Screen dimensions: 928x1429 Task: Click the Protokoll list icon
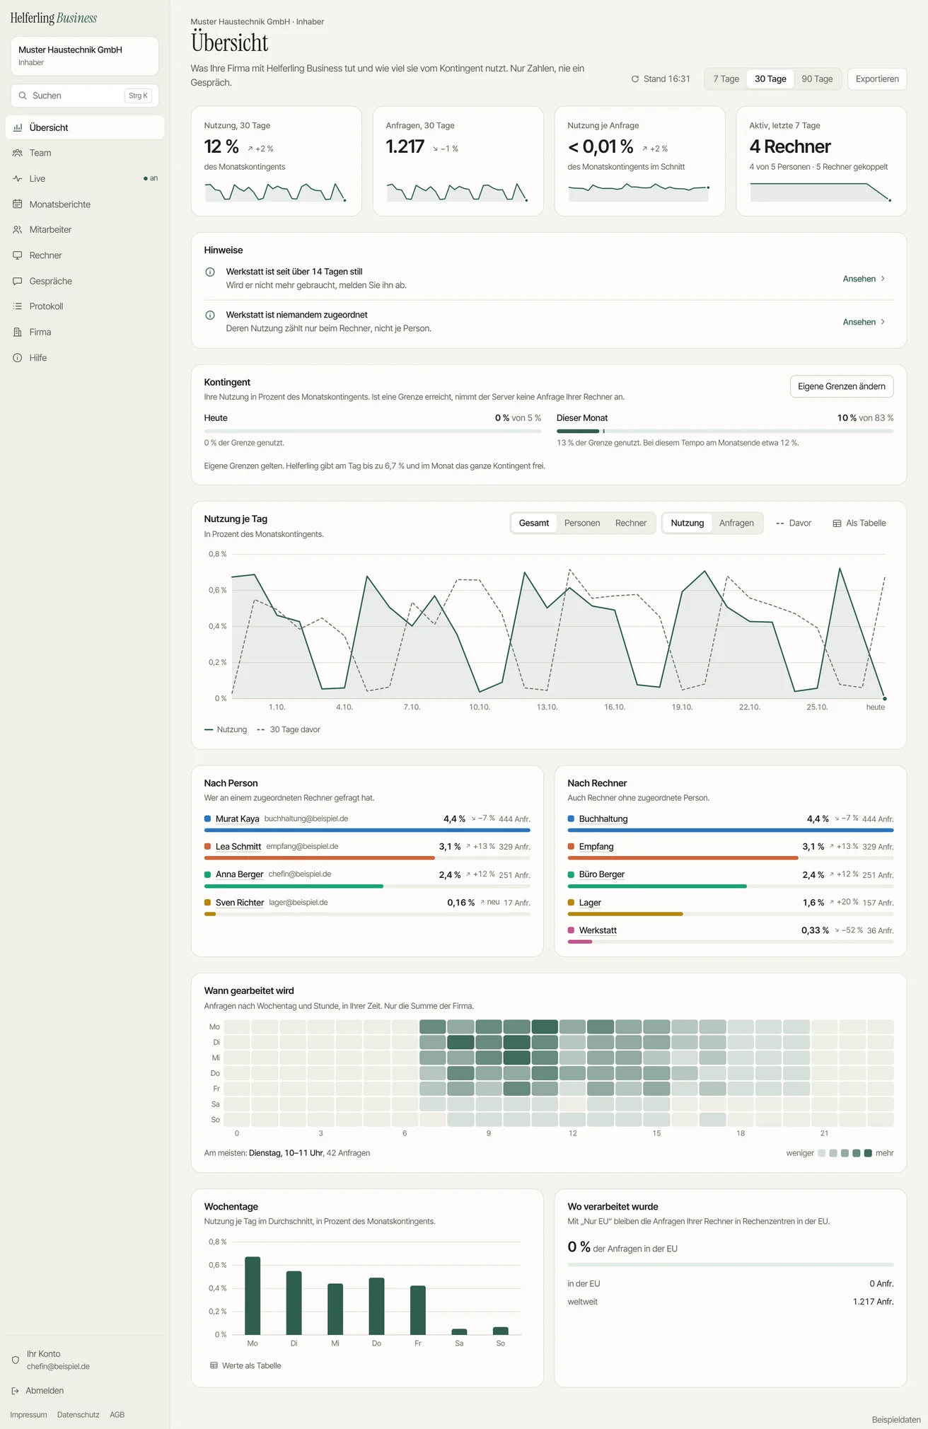coord(18,306)
